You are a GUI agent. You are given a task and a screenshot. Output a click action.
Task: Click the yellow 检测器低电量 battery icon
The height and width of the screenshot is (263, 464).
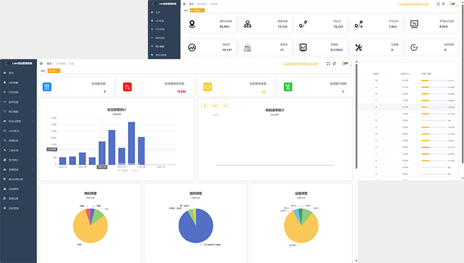208,87
